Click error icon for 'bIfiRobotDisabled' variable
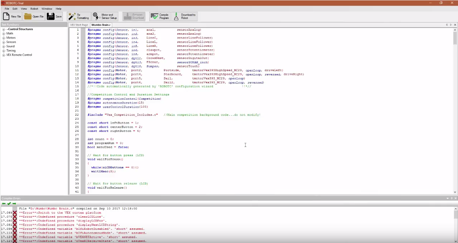Image resolution: width=458 pixels, height=243 pixels. (15, 229)
